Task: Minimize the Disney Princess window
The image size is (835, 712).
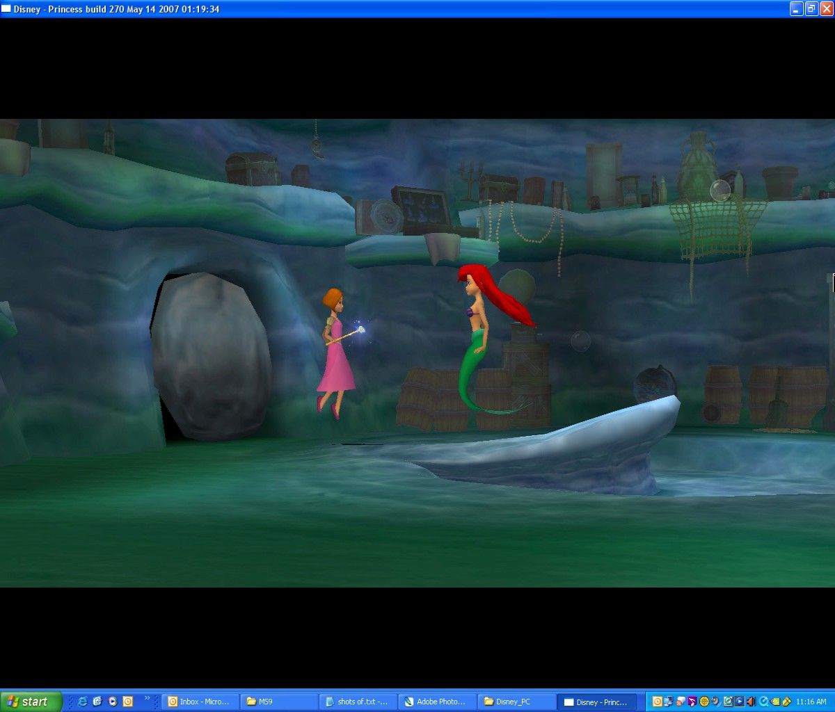Action: 797,9
